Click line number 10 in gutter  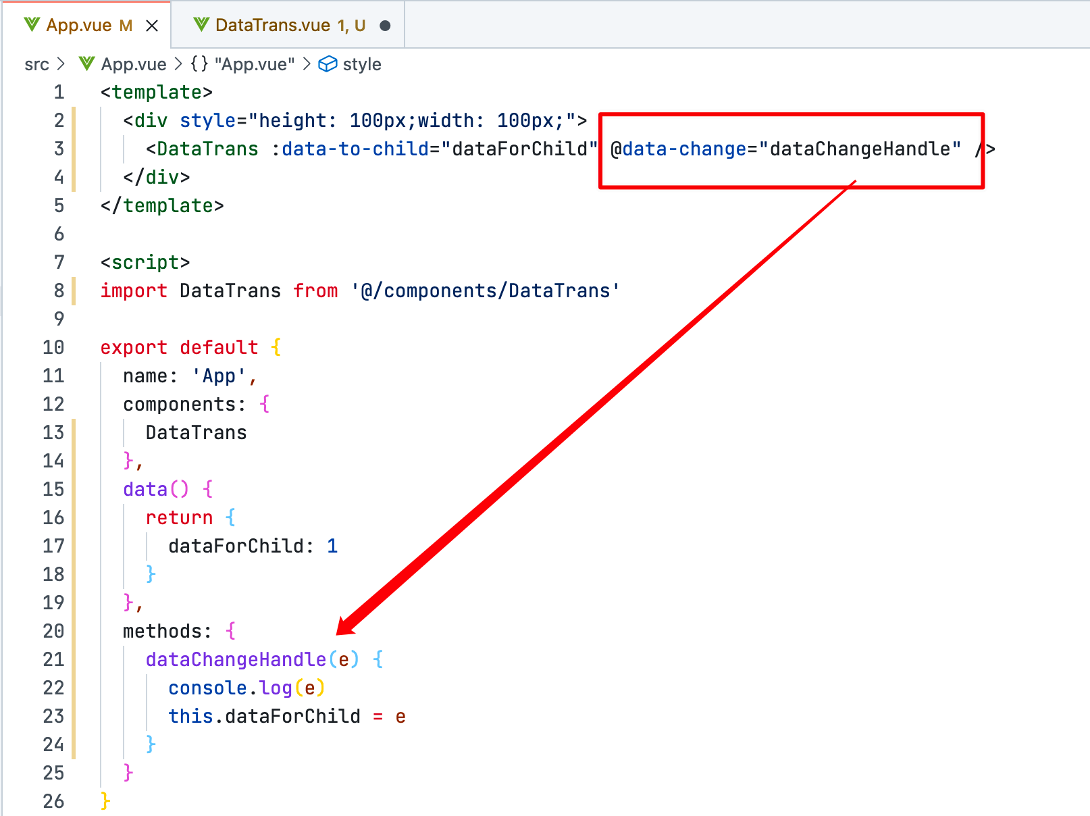coord(53,347)
